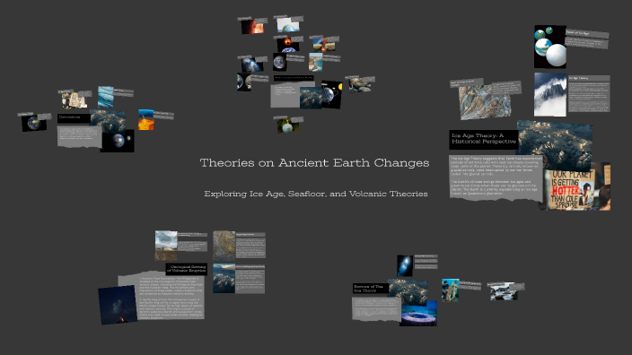Select the snowy mountain peak photo
This screenshot has height=355, width=632.
pos(550,95)
